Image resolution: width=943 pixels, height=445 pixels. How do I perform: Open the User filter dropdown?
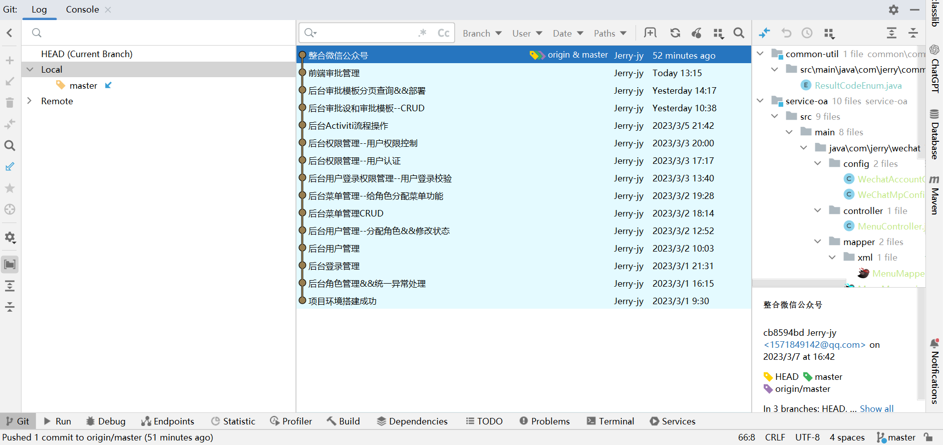(527, 33)
